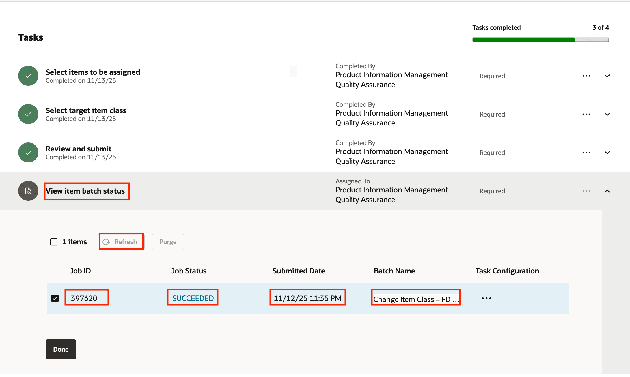The image size is (630, 377).
Task: Click the checkmark icon beside Review and submit
Action: pos(28,152)
